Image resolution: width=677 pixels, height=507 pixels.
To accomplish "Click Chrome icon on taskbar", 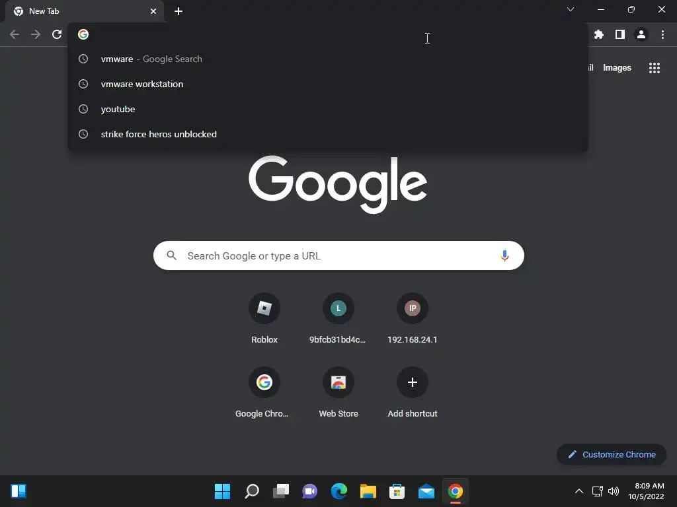I will [455, 491].
